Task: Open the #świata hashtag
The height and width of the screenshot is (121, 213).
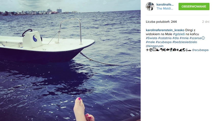Action: tap(152, 38)
